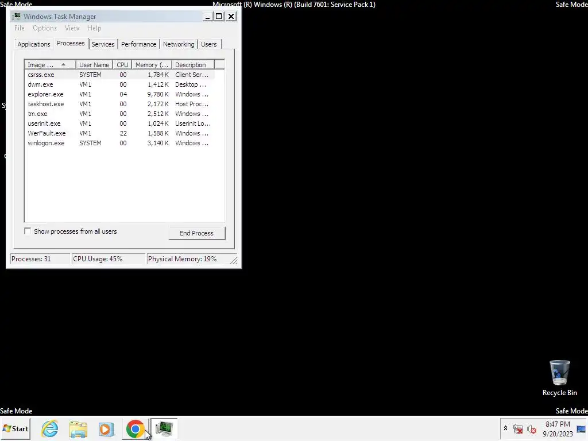Open Internet Explorer from the taskbar

[50, 428]
